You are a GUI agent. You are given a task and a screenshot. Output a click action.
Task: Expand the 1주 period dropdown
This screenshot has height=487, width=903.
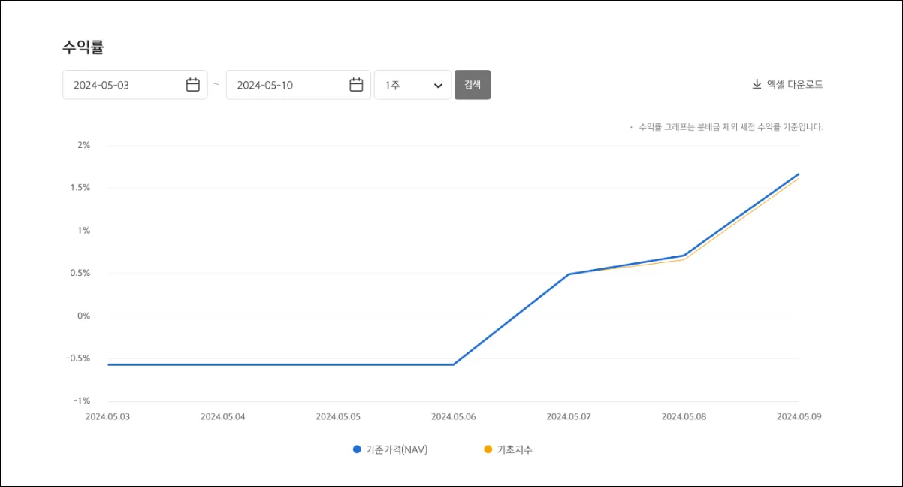[x=412, y=85]
